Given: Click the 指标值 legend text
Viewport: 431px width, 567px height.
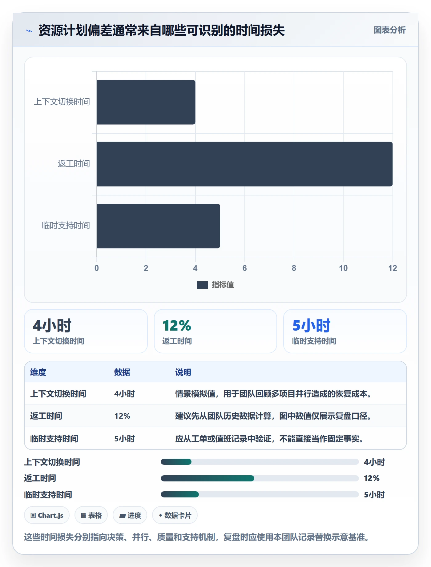Looking at the screenshot, I should (223, 285).
